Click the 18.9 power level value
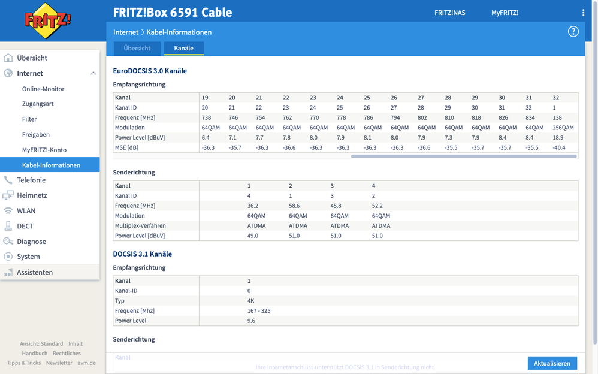Screen dimensions: 598x374 point(558,138)
